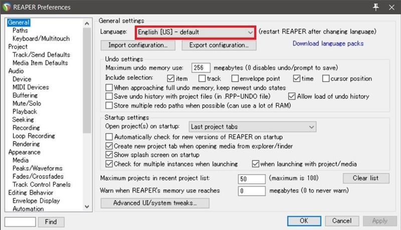Select Editing Behavior category

tap(31, 193)
